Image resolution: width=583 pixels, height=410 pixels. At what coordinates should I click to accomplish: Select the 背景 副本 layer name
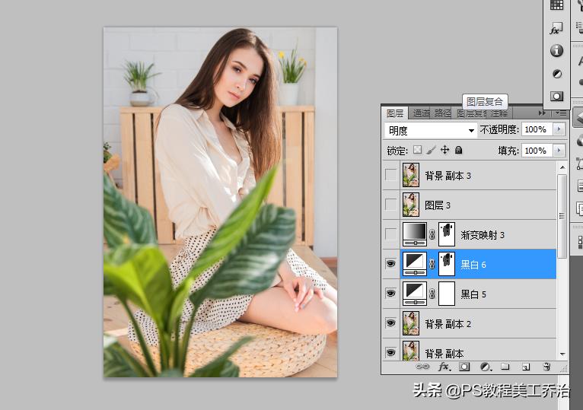pyautogui.click(x=444, y=353)
